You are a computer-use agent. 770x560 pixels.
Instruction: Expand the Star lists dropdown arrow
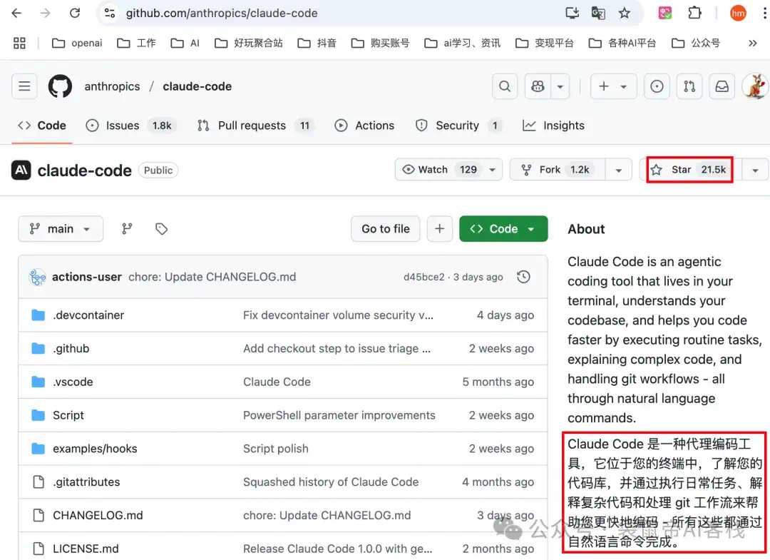click(x=755, y=170)
